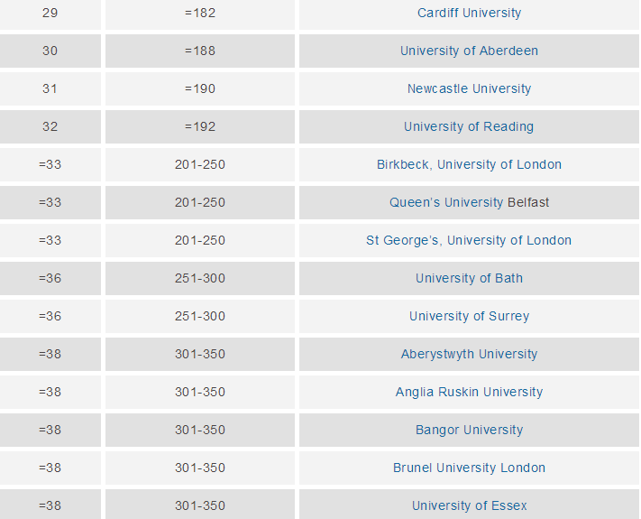Open the Cardiff University link
This screenshot has height=519, width=641.
[469, 14]
